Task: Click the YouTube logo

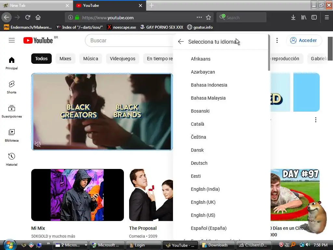Action: tap(38, 40)
